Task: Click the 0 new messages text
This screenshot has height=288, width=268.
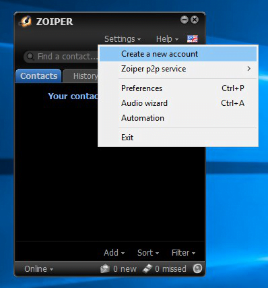Action: 125,268
